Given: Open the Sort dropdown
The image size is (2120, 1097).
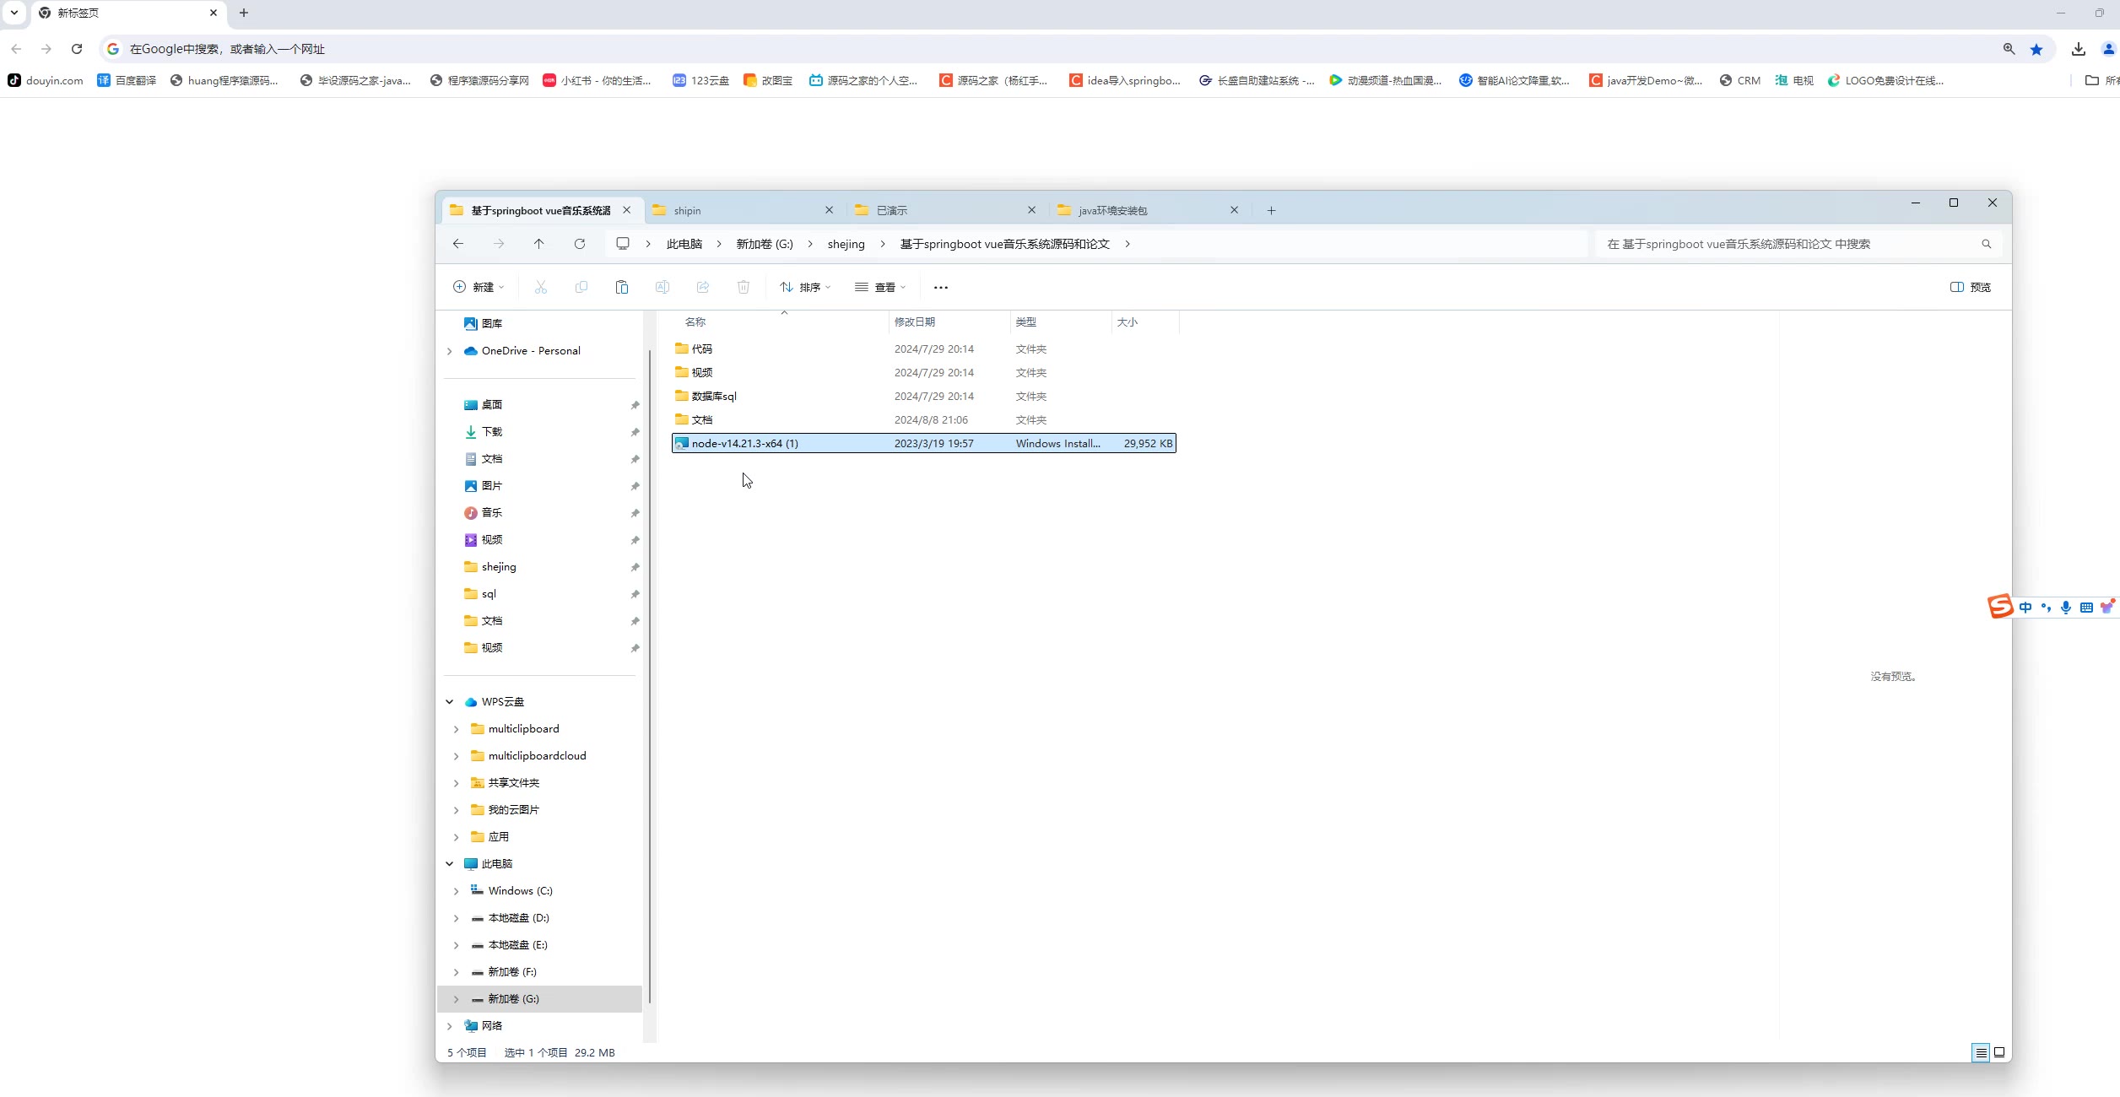Looking at the screenshot, I should click(x=805, y=287).
